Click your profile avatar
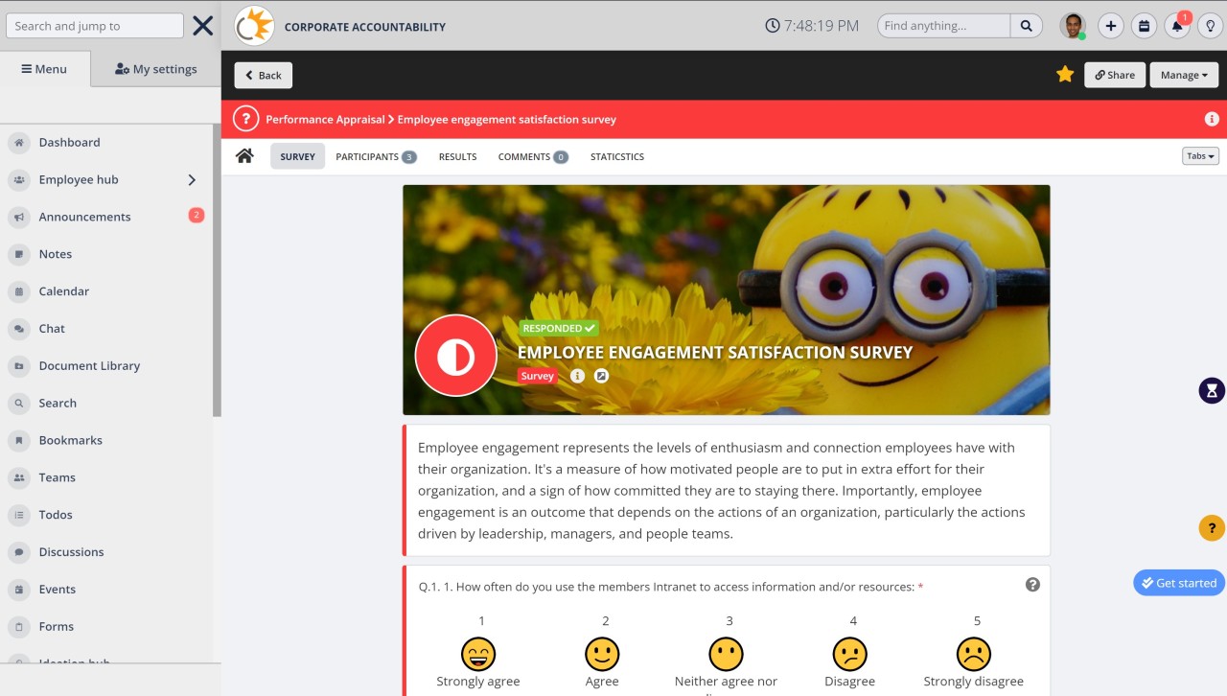This screenshot has height=696, width=1227. pyautogui.click(x=1074, y=26)
